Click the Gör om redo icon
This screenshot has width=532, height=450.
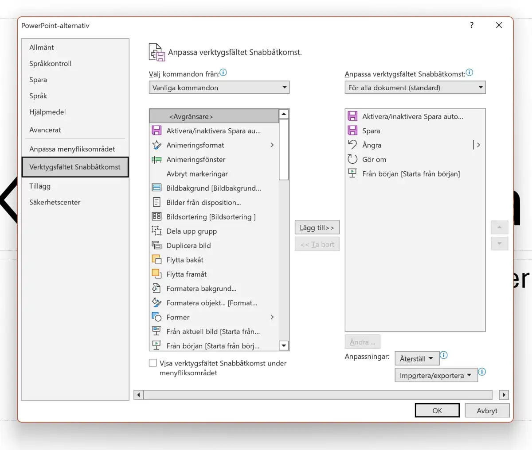point(352,159)
